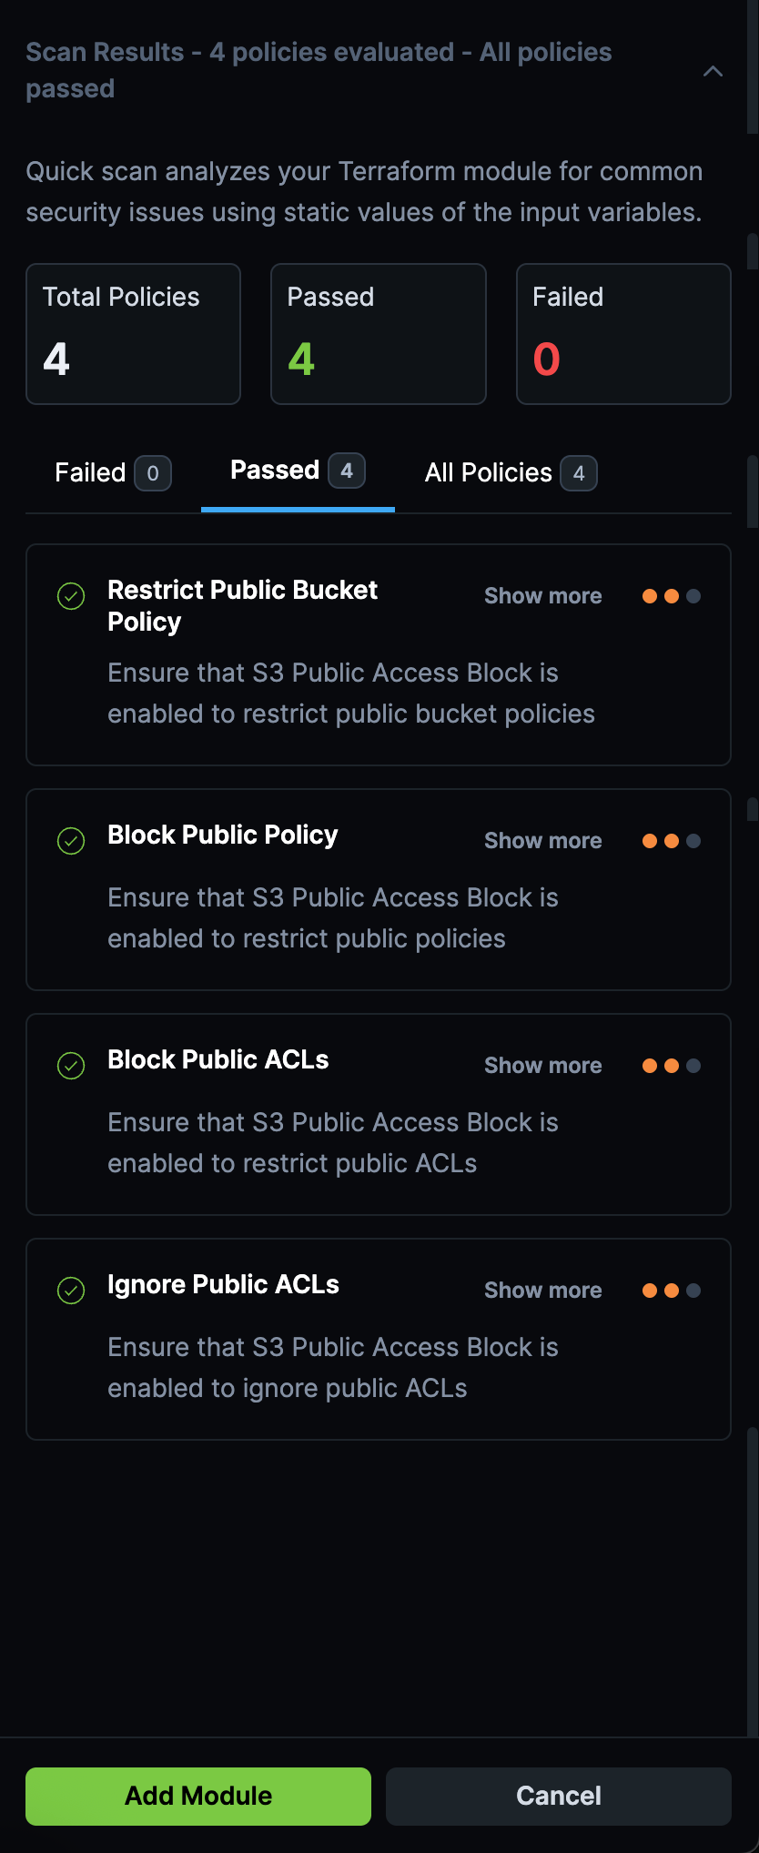Click the Total Policies summary card

[133, 333]
